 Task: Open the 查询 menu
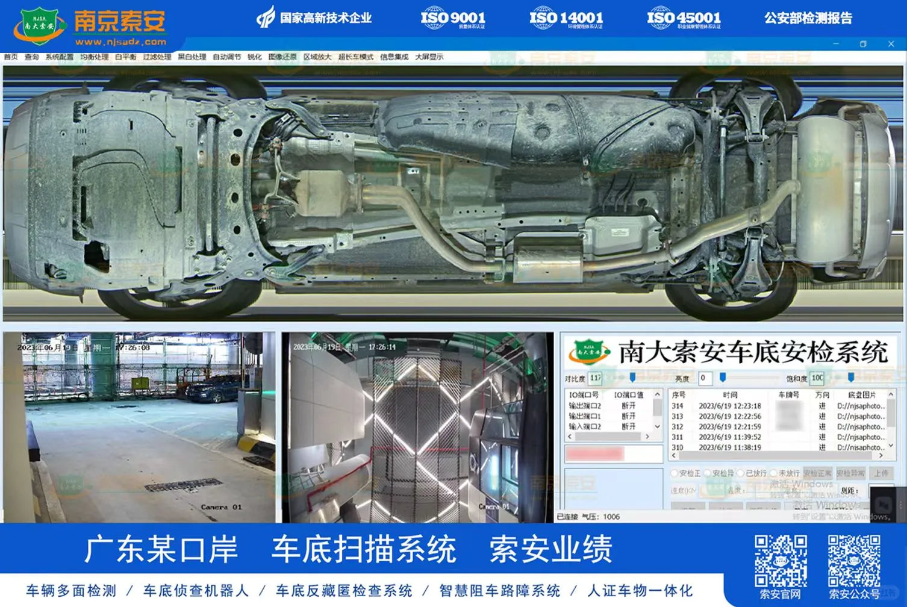pos(31,57)
